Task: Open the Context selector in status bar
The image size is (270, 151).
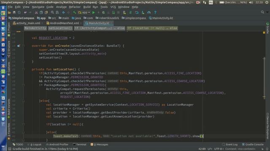Action: (x=240, y=149)
